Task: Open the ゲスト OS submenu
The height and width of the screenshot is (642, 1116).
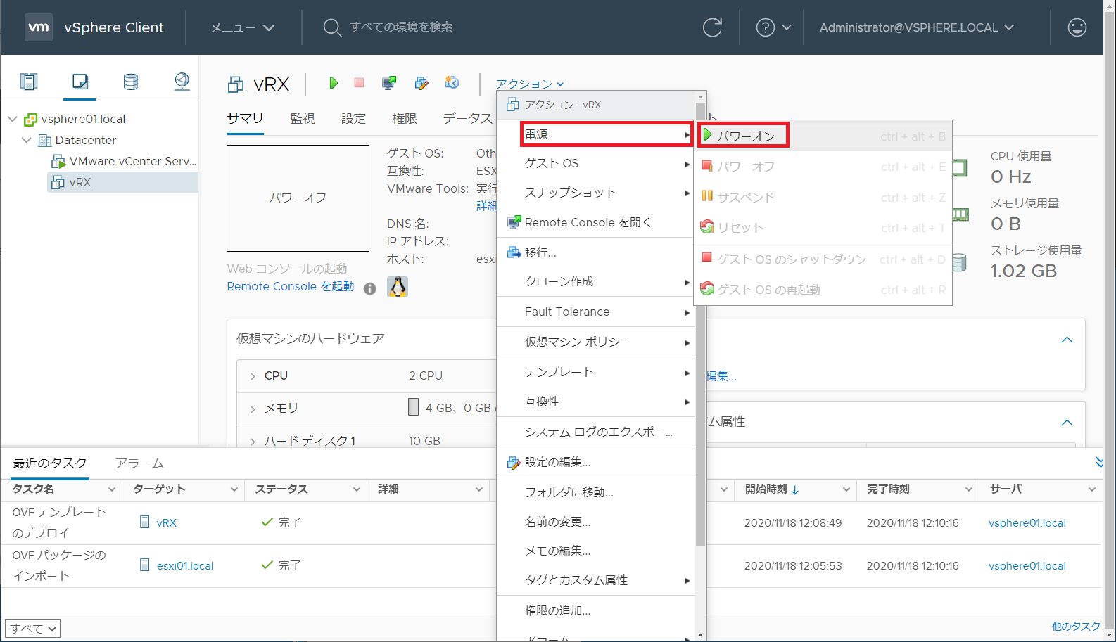Action: click(596, 163)
